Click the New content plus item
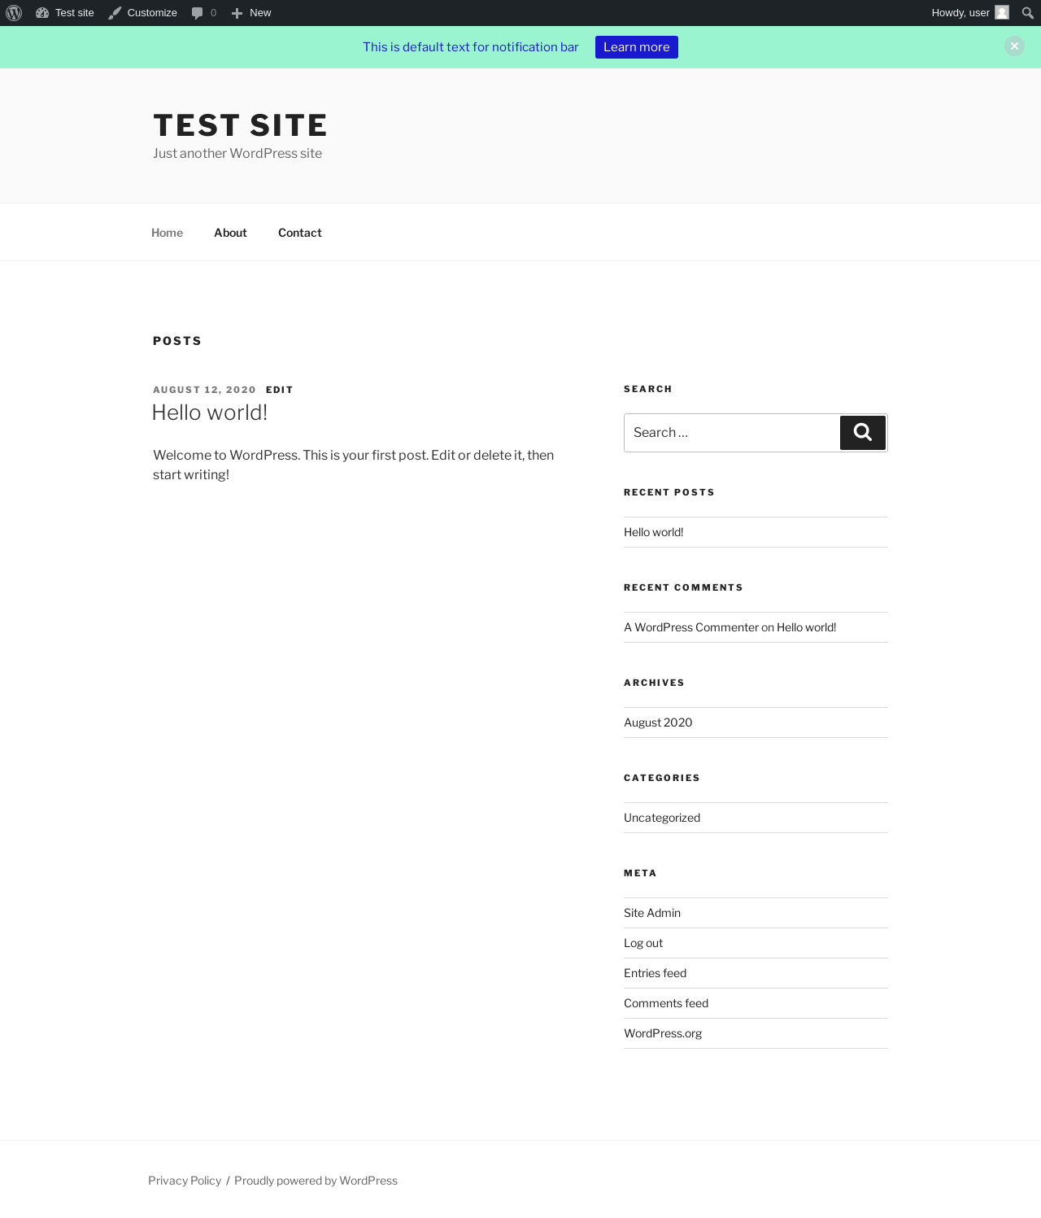The image size is (1041, 1218). coord(251,13)
